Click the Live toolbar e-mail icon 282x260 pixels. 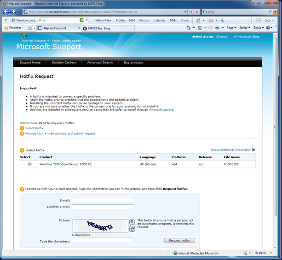point(211,20)
